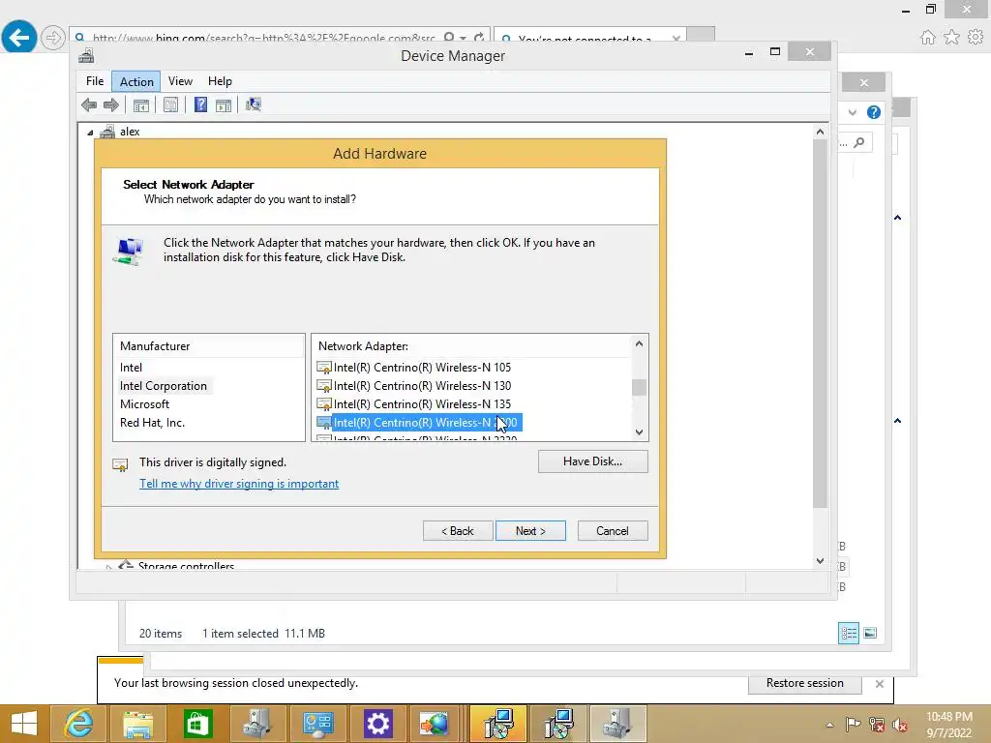Cancel the Add Hardware wizard
Screen dimensions: 991x743
(x=613, y=531)
